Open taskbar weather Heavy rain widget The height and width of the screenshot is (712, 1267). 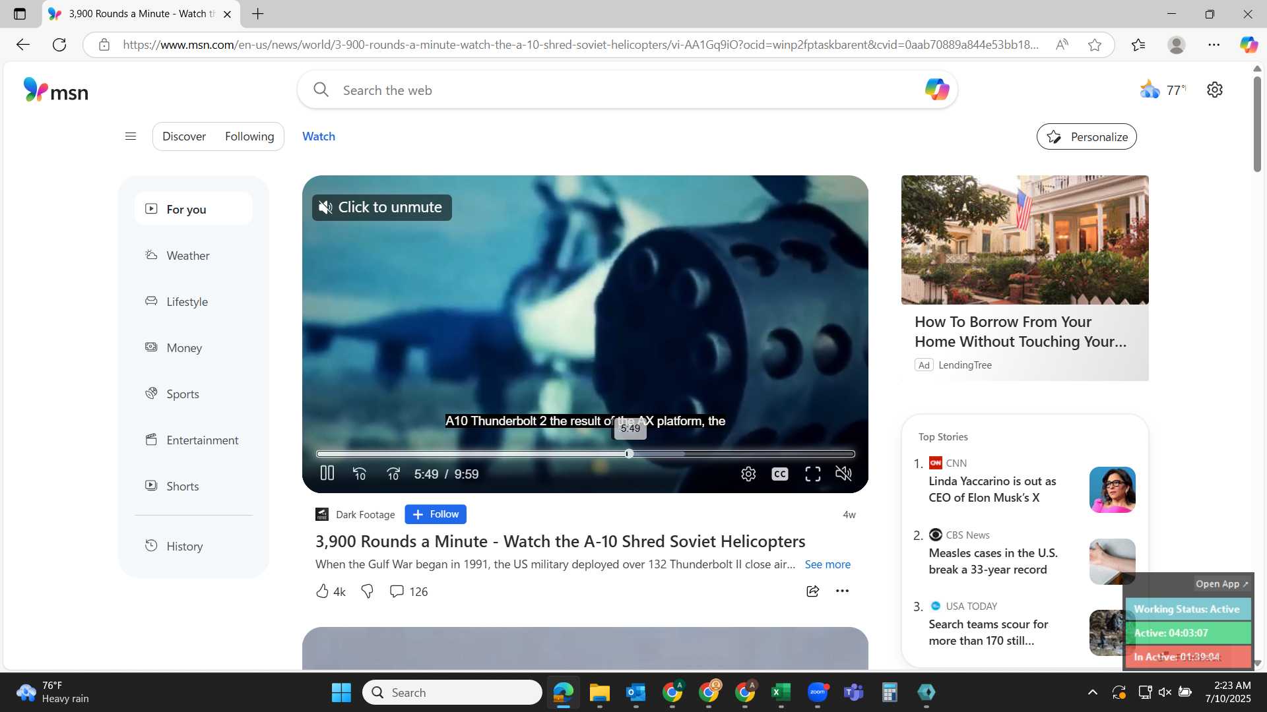tap(53, 692)
